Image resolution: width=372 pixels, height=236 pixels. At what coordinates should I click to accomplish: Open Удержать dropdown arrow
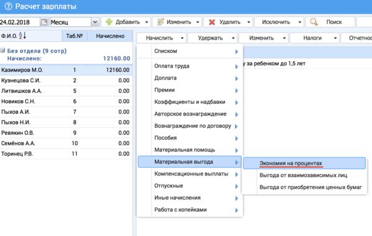tap(233, 38)
